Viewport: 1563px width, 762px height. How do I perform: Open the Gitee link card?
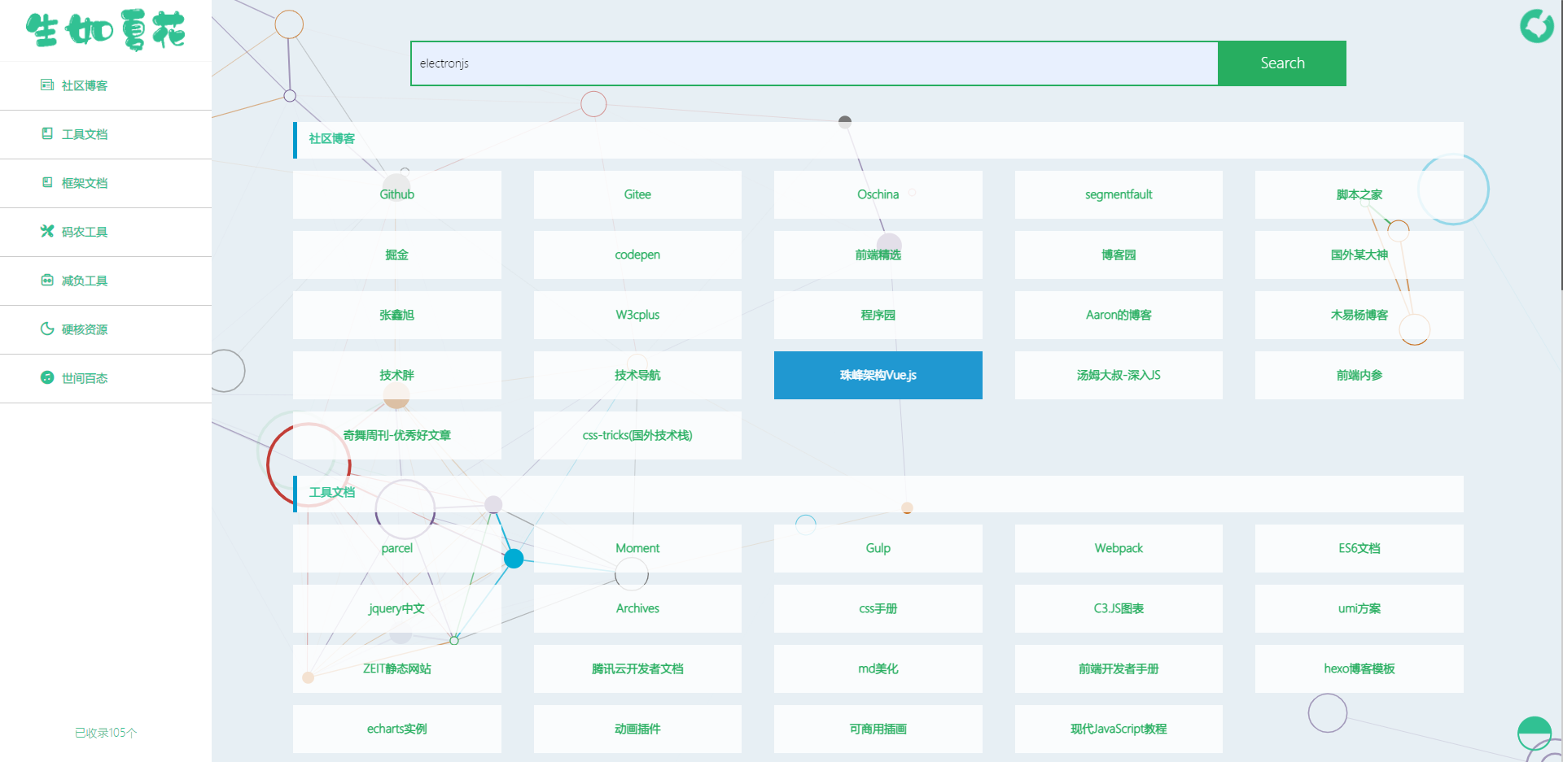(637, 194)
